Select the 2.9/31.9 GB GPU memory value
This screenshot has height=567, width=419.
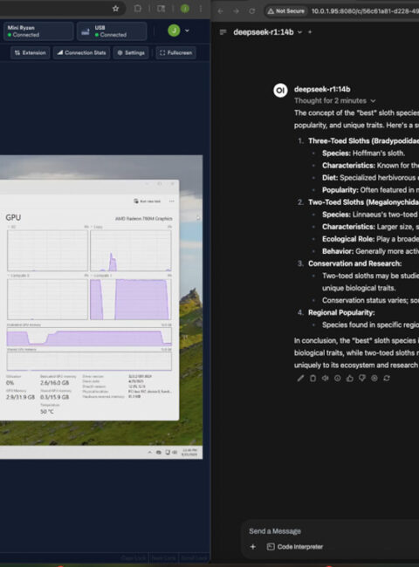[20, 397]
